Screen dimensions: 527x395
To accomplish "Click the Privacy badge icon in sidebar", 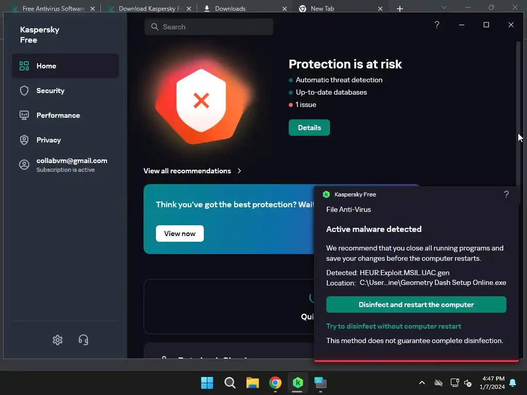I will tap(24, 140).
